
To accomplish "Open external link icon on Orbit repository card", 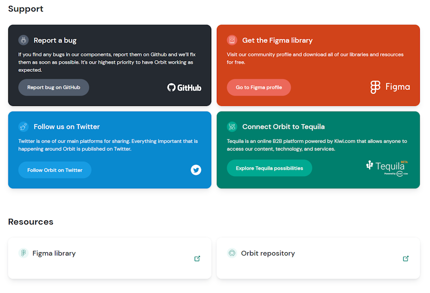I will click(406, 258).
